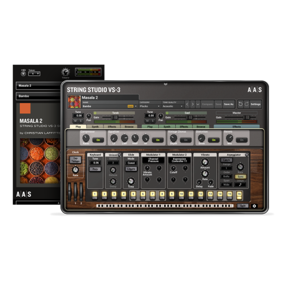Open the Glide Mode Const selector
This screenshot has width=282, height=282.
(131, 163)
